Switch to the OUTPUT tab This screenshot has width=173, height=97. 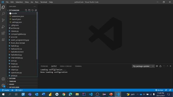[54, 66]
